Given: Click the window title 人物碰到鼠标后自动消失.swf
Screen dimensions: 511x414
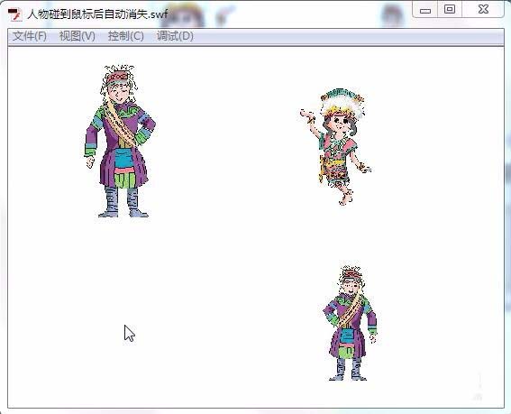Looking at the screenshot, I should tap(97, 14).
